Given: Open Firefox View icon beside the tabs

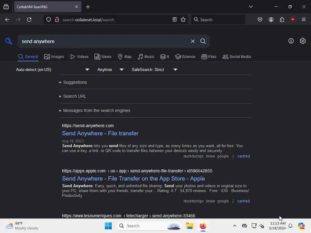Looking at the screenshot, I should pyautogui.click(x=6, y=7).
